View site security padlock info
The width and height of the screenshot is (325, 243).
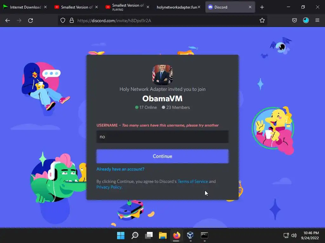72,21
